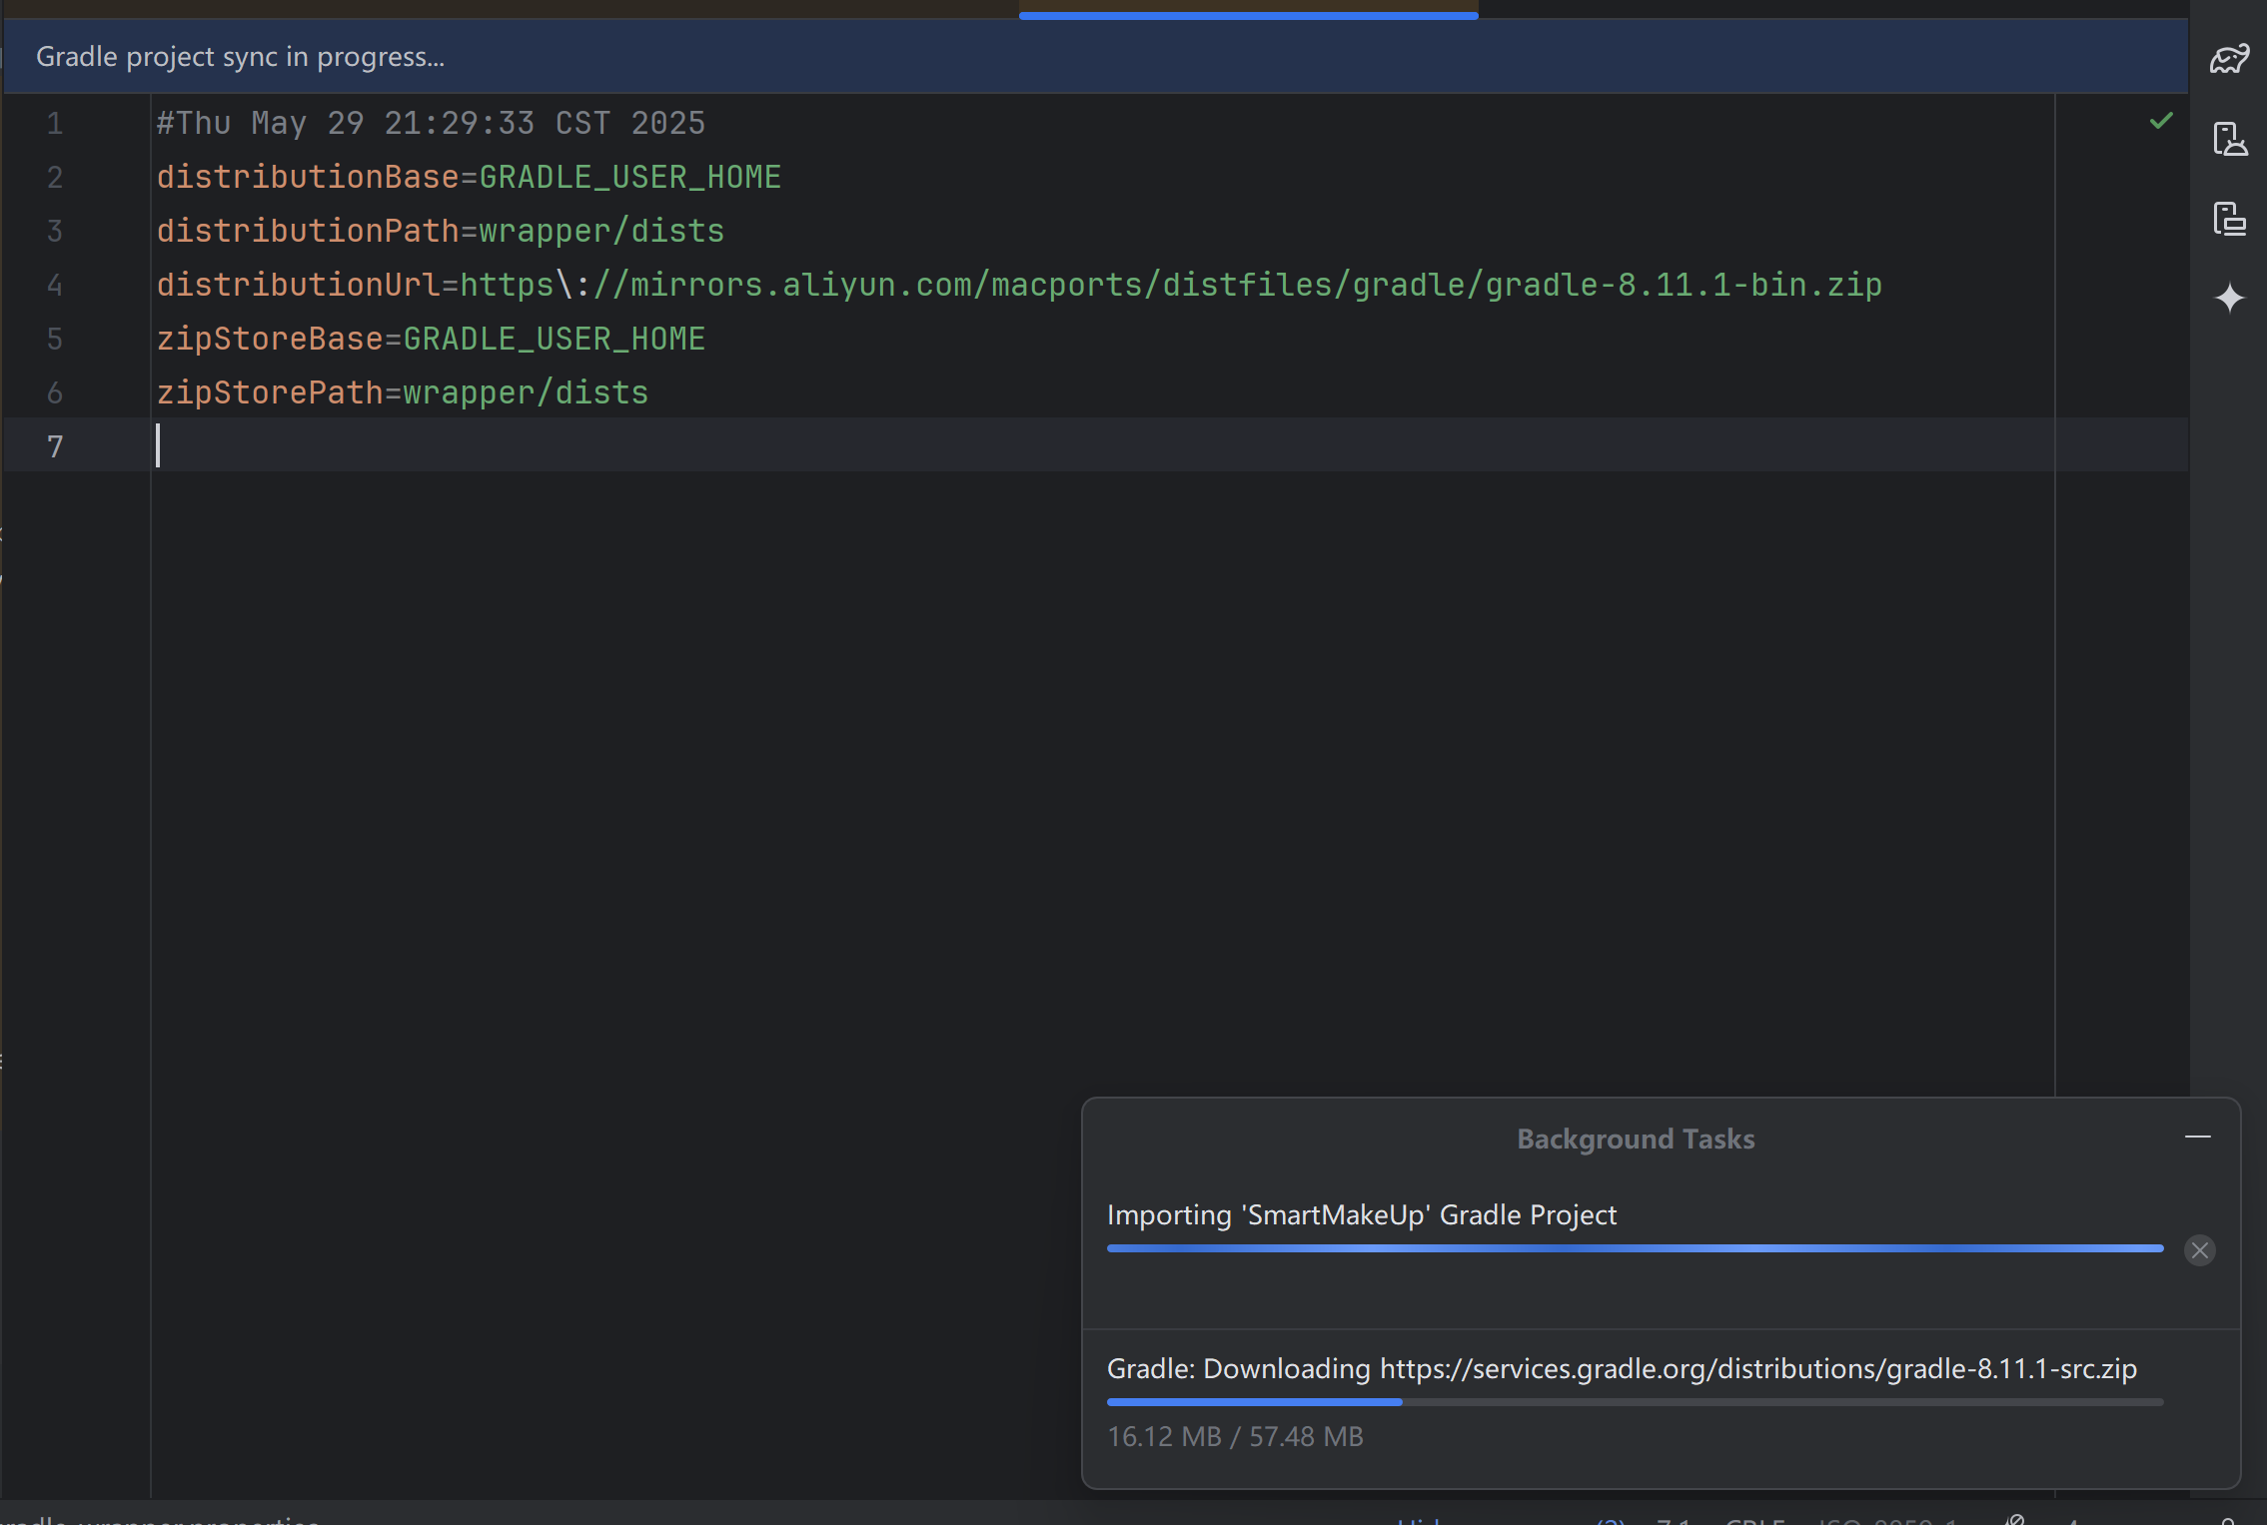
Task: Open the Gemini sparkle assistant icon
Action: 2229,299
